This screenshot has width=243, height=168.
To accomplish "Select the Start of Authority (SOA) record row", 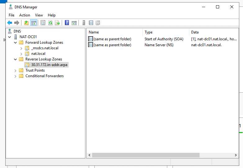I will click(163, 39).
